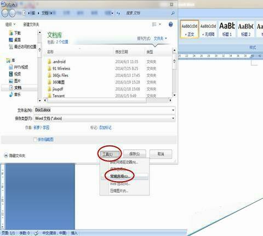
Task: Click the 库 libraries node icon
Action: (8, 60)
